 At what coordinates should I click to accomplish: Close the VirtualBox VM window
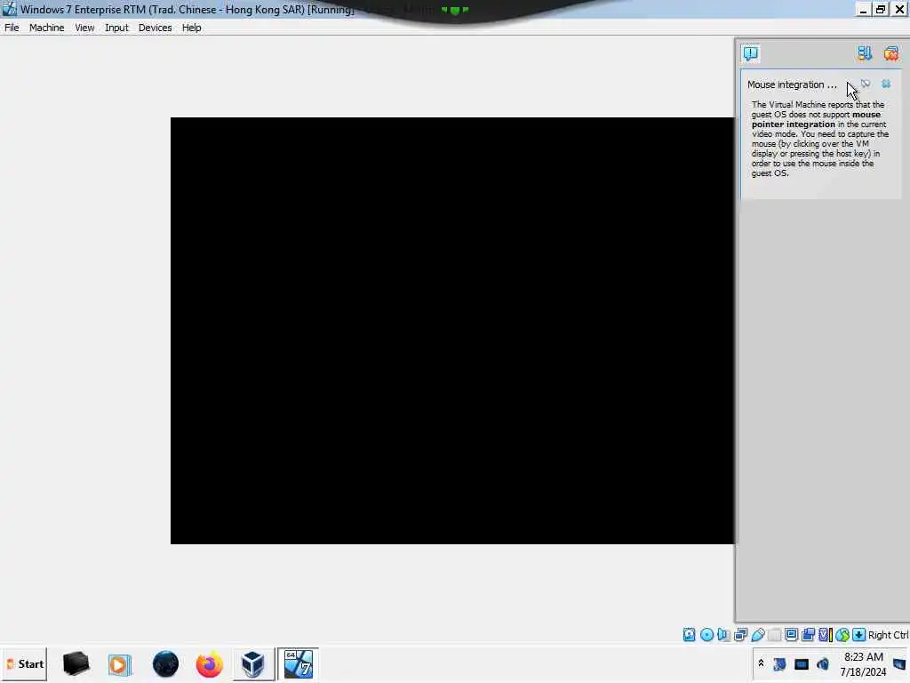click(x=899, y=9)
